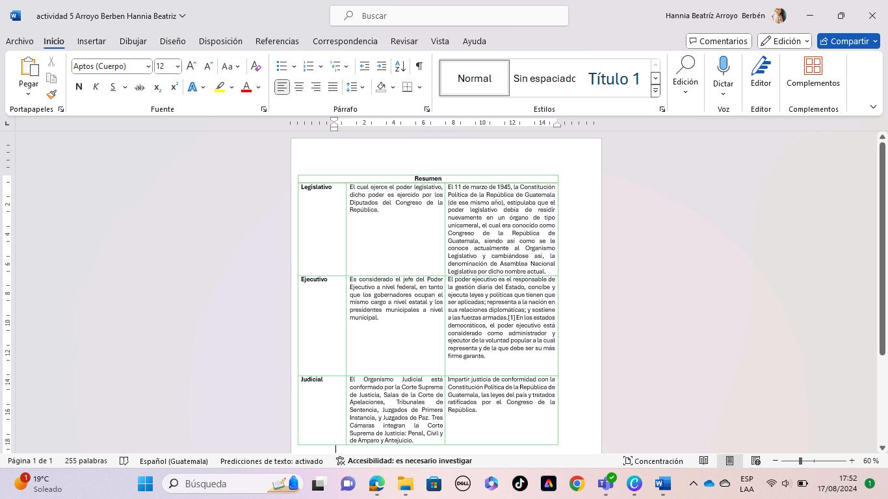The height and width of the screenshot is (499, 888).
Task: Decrease paragraph indent
Action: coord(365,66)
